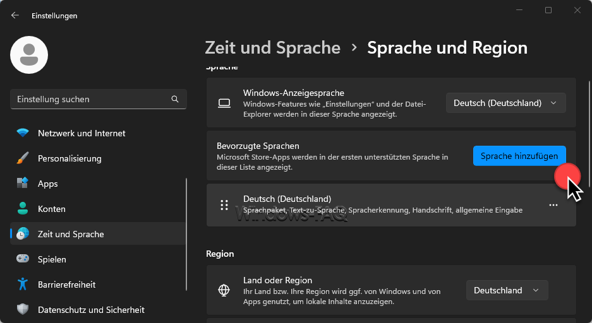Open the Land oder Region dropdown Deutschland
This screenshot has width=592, height=323.
[507, 290]
